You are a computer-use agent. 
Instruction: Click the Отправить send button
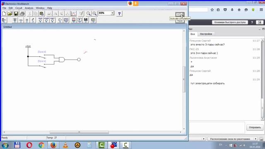click(x=255, y=127)
